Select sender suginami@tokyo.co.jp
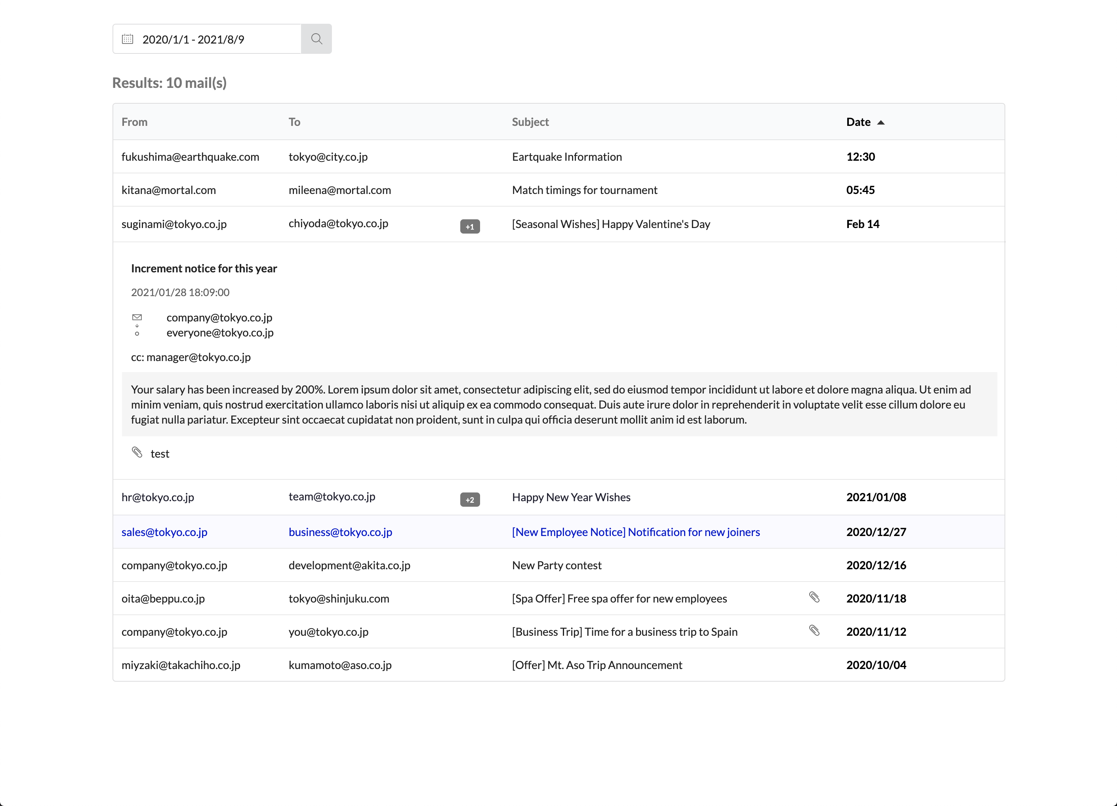 click(x=174, y=224)
